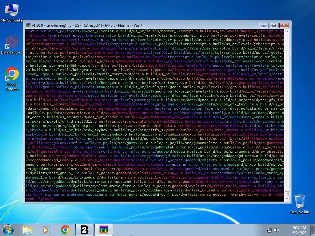315x236 pixels.
Task: Open the Recycle Bin
Action: point(300,204)
